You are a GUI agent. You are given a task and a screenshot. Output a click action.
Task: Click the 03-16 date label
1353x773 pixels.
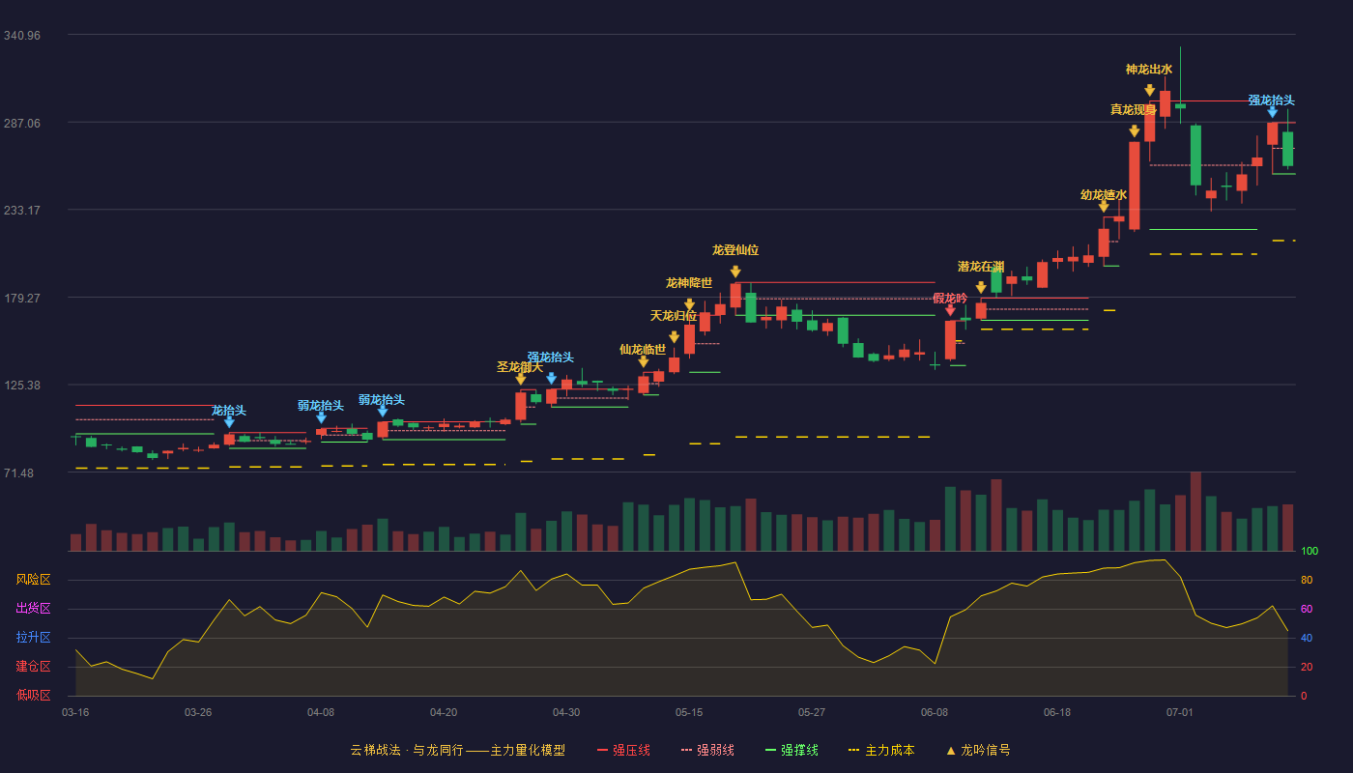pos(75,712)
